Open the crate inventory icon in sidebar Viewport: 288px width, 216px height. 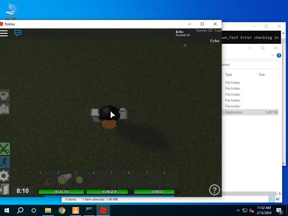point(5,96)
